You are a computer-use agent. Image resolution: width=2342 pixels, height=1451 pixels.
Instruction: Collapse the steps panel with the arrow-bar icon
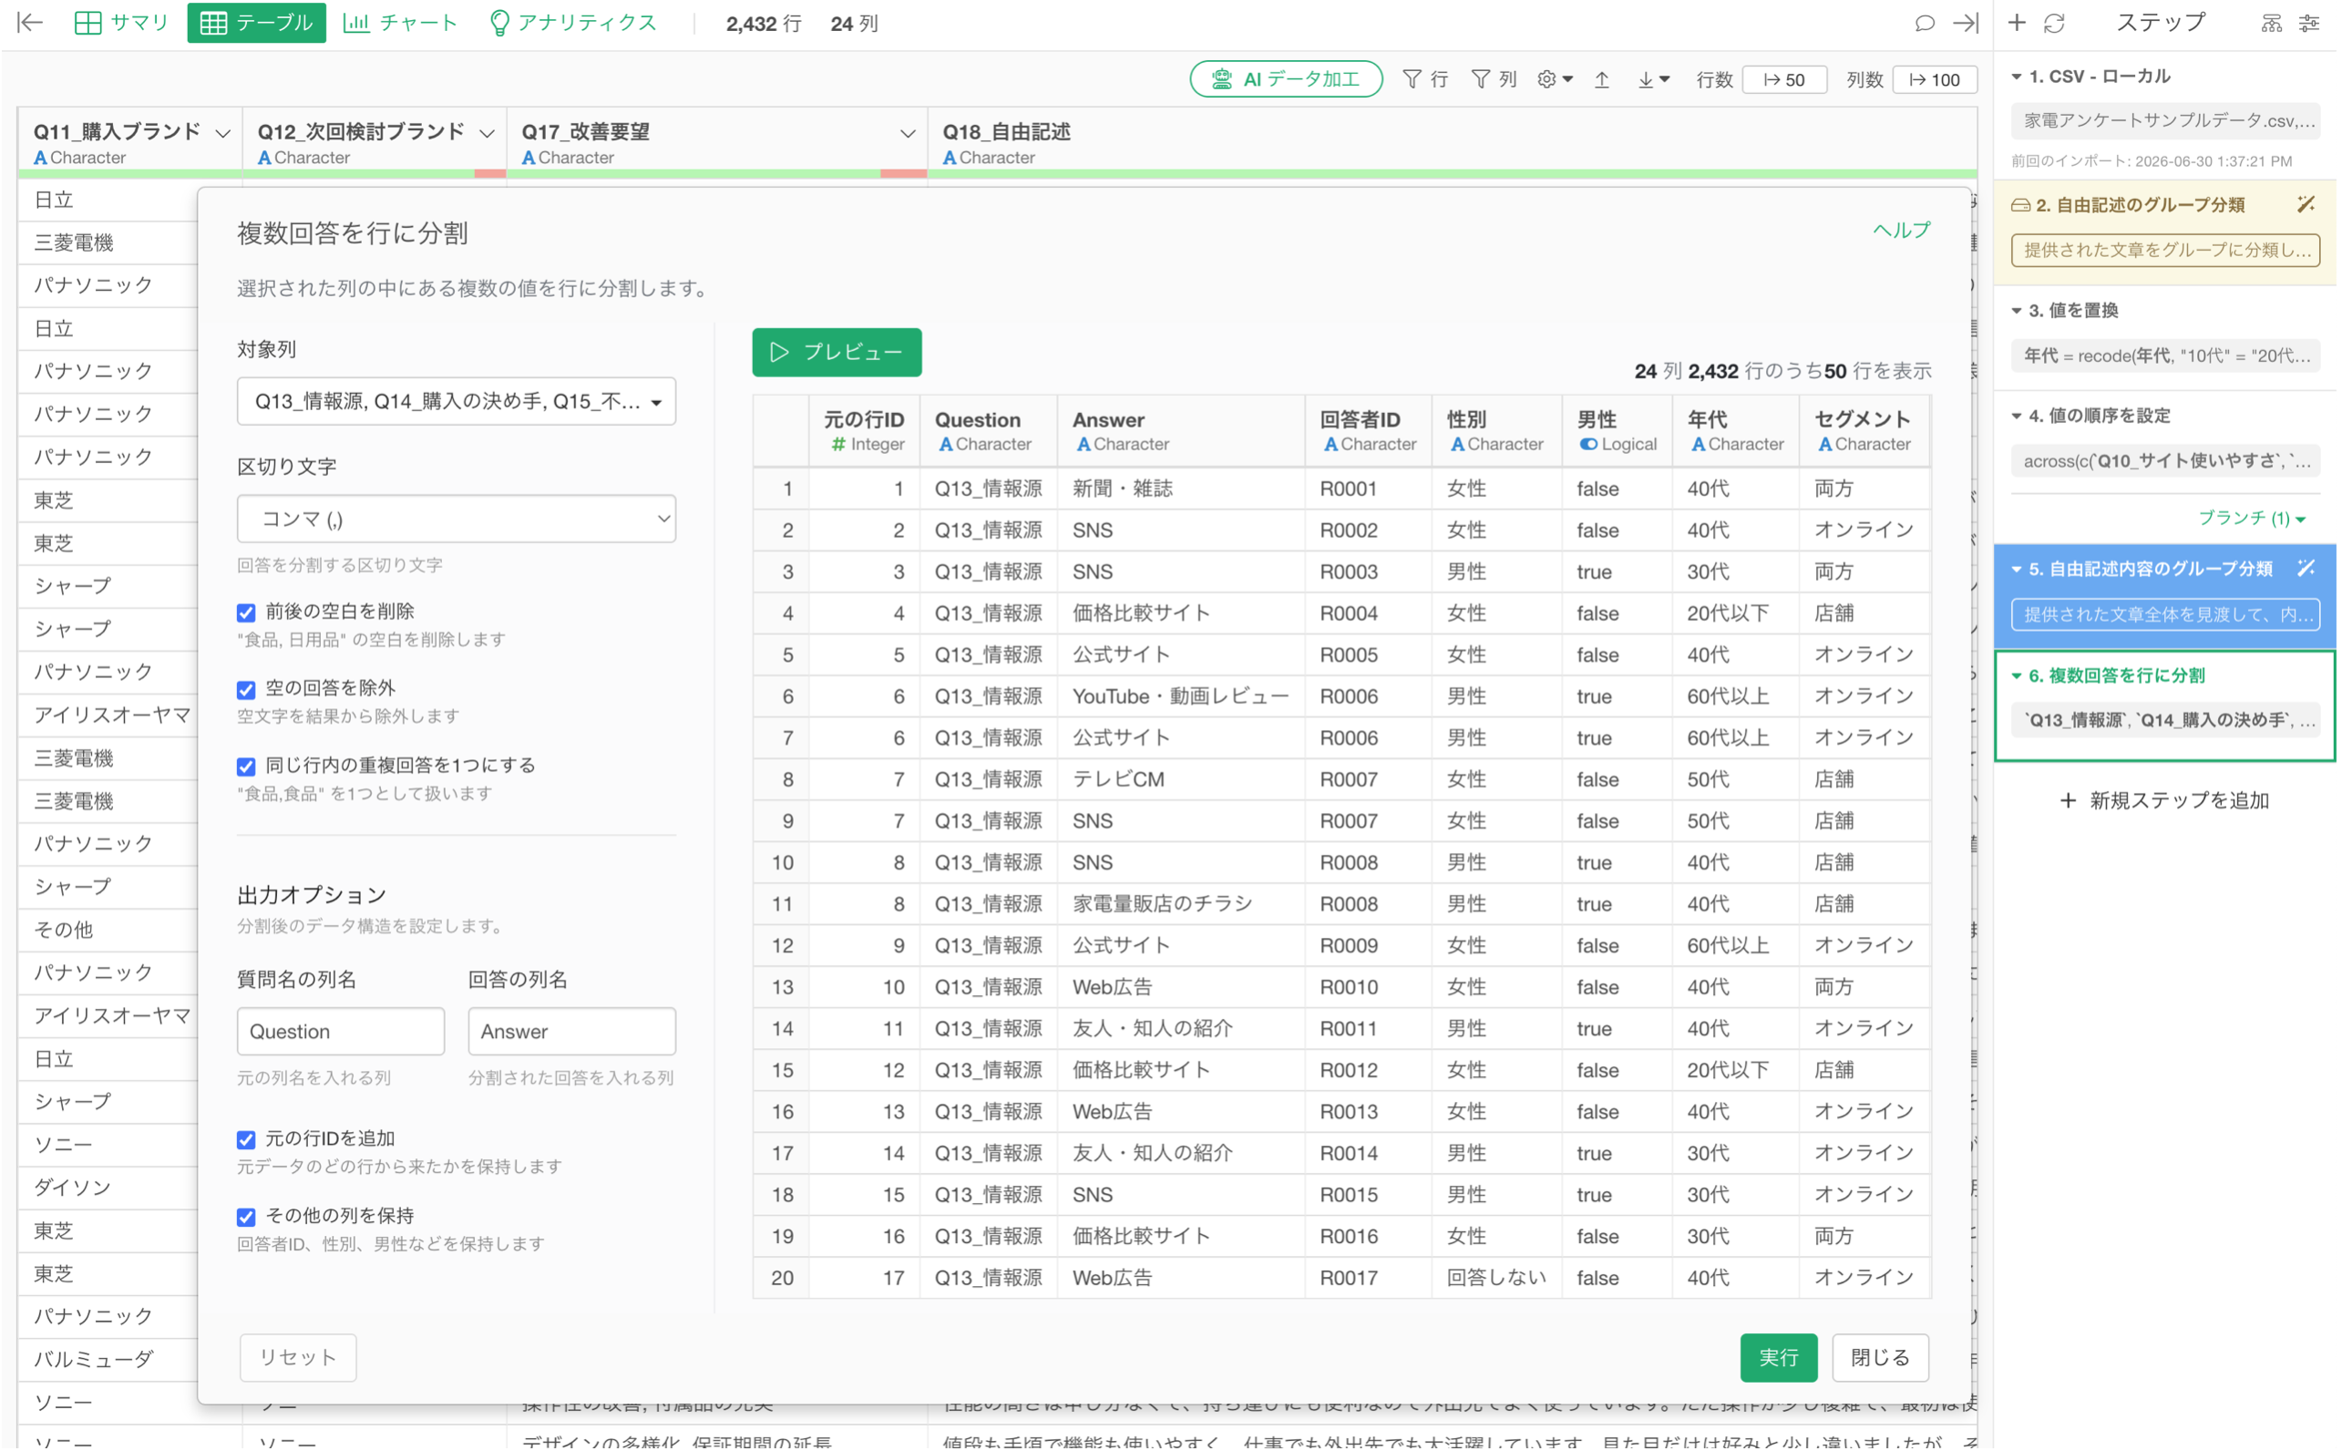point(1966,23)
